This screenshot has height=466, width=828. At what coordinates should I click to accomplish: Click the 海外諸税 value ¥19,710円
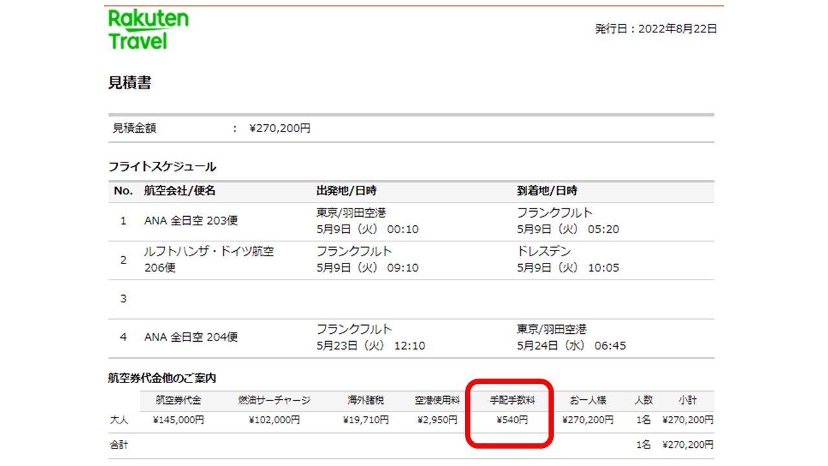(x=365, y=419)
